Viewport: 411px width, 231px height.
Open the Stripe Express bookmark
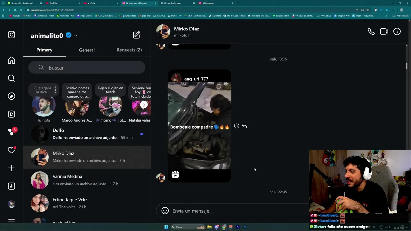(84, 16)
